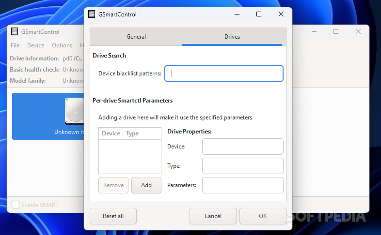Screen dimensions: 381x235
Task: Click the Reset all button
Action: pos(113,216)
